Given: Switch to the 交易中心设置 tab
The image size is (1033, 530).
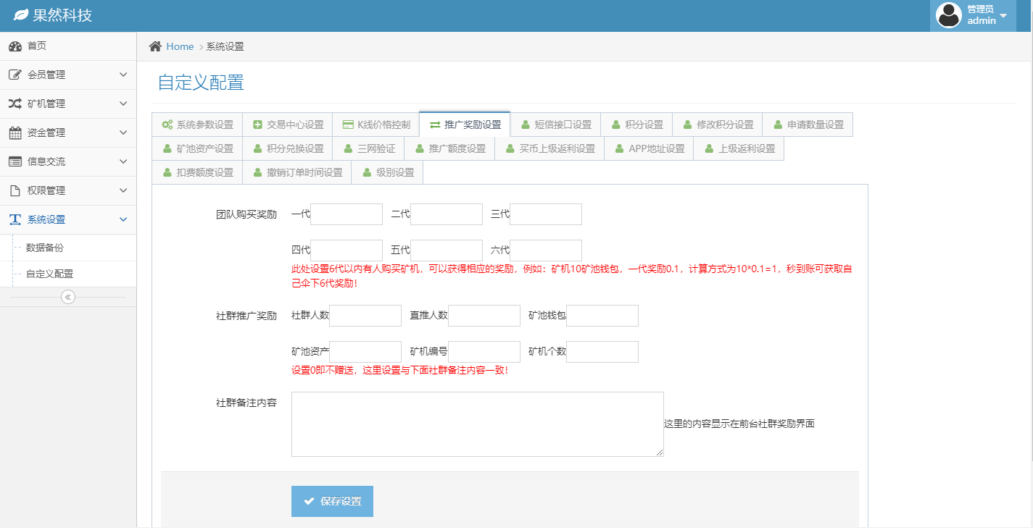Looking at the screenshot, I should pos(288,125).
